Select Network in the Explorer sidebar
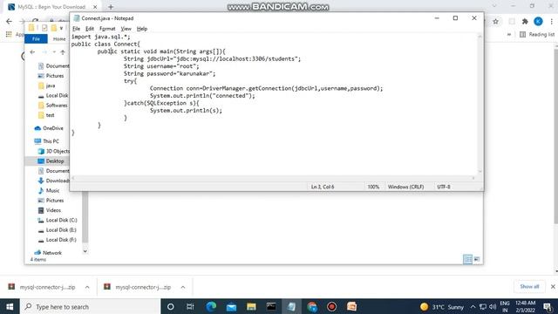The image size is (558, 314). pyautogui.click(x=48, y=253)
